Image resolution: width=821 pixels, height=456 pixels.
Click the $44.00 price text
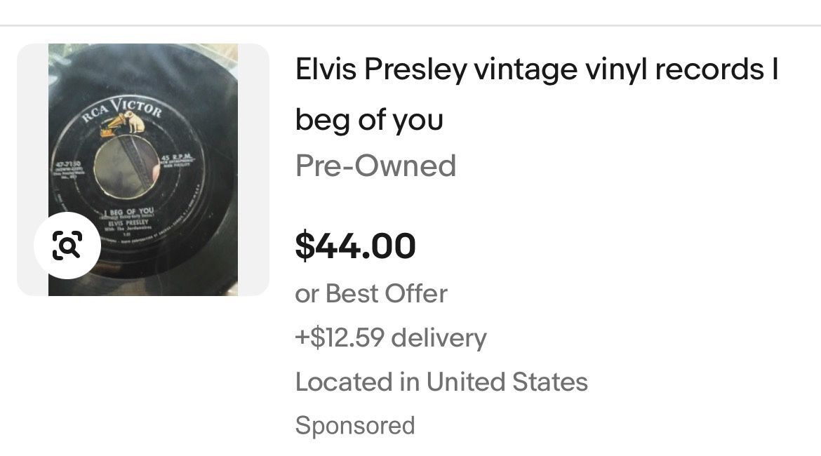[356, 246]
